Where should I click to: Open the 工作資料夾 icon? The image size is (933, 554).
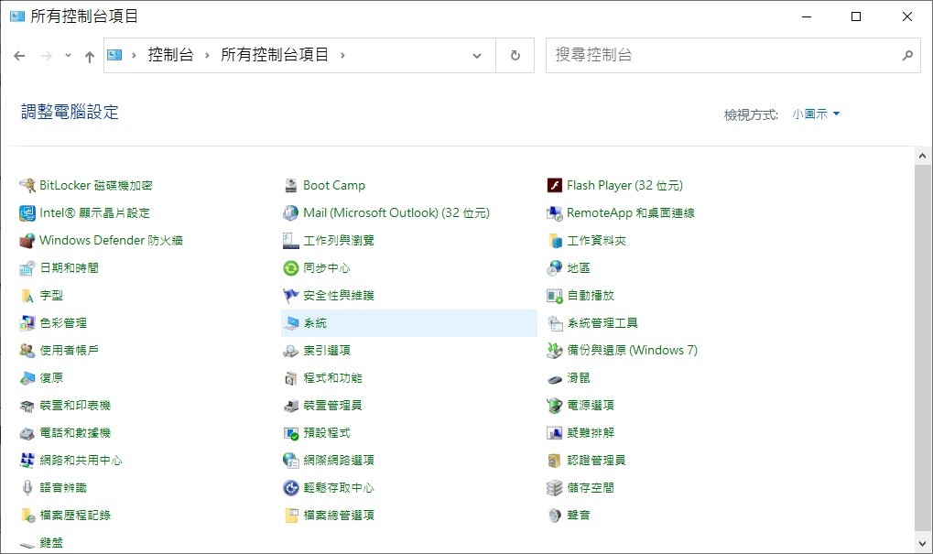pos(555,241)
